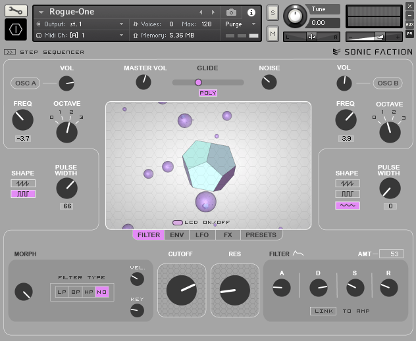Click the MIDI channel icon
Image resolution: width=416 pixels, height=341 pixels.
point(39,35)
